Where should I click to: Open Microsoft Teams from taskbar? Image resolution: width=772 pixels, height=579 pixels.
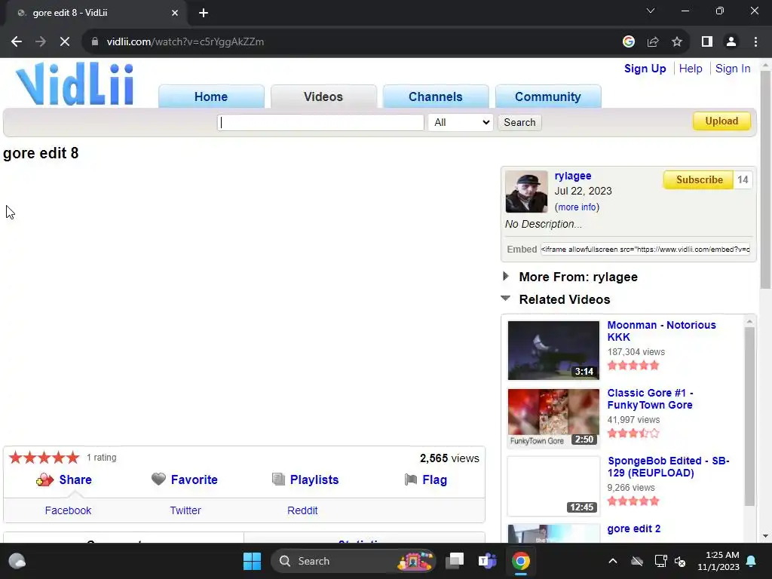coord(488,561)
